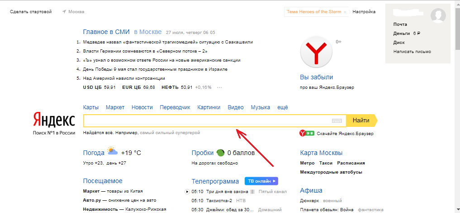
Task: Open the Диск link
Action: tap(399, 43)
